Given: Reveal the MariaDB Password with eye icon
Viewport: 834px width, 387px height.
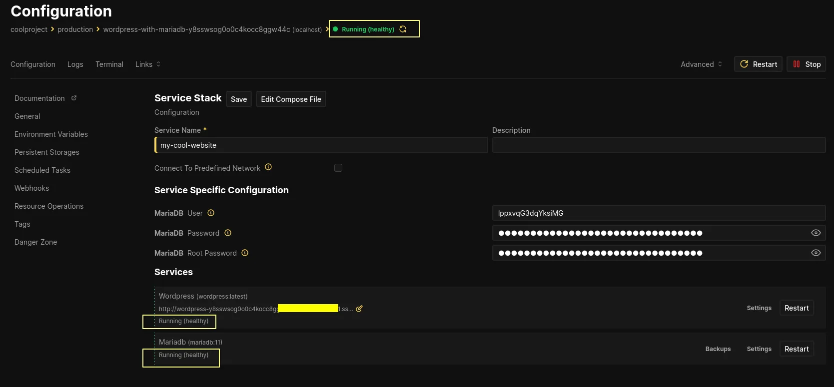Looking at the screenshot, I should point(816,233).
